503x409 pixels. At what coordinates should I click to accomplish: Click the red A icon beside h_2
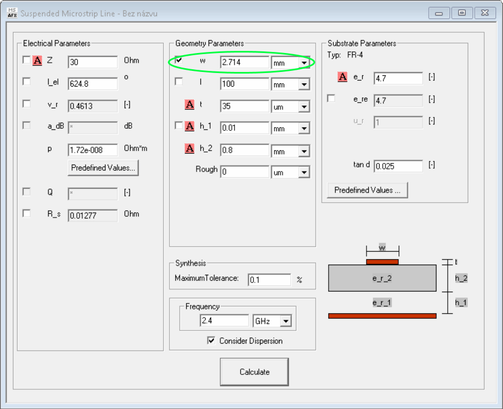click(x=190, y=148)
